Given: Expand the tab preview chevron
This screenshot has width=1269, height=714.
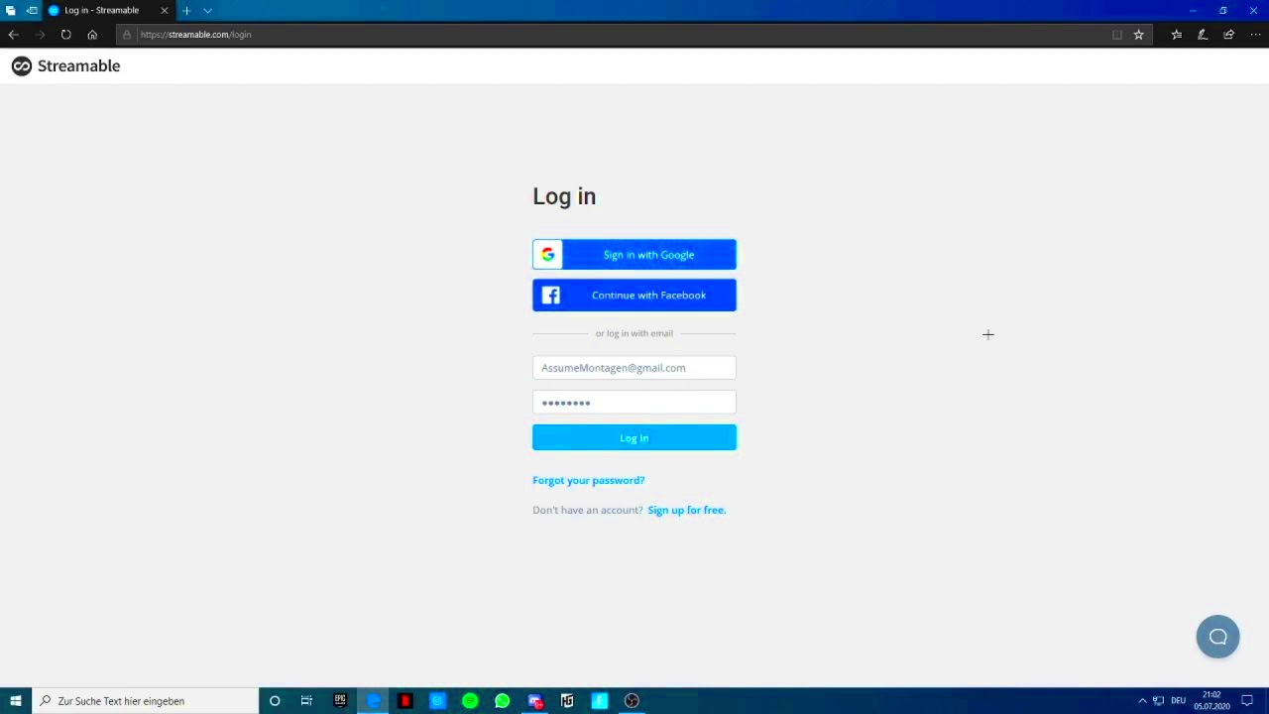Looking at the screenshot, I should click(207, 11).
